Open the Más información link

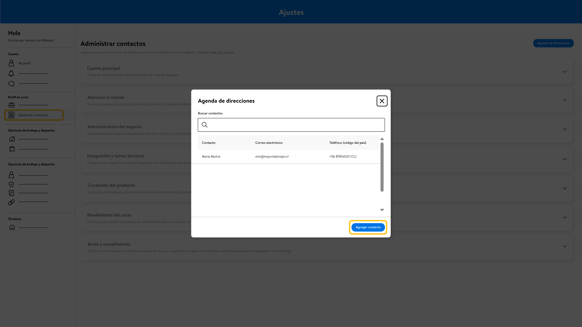coord(222,52)
